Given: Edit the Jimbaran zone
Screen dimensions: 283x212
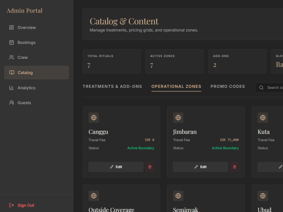Looking at the screenshot, I should pos(201,167).
